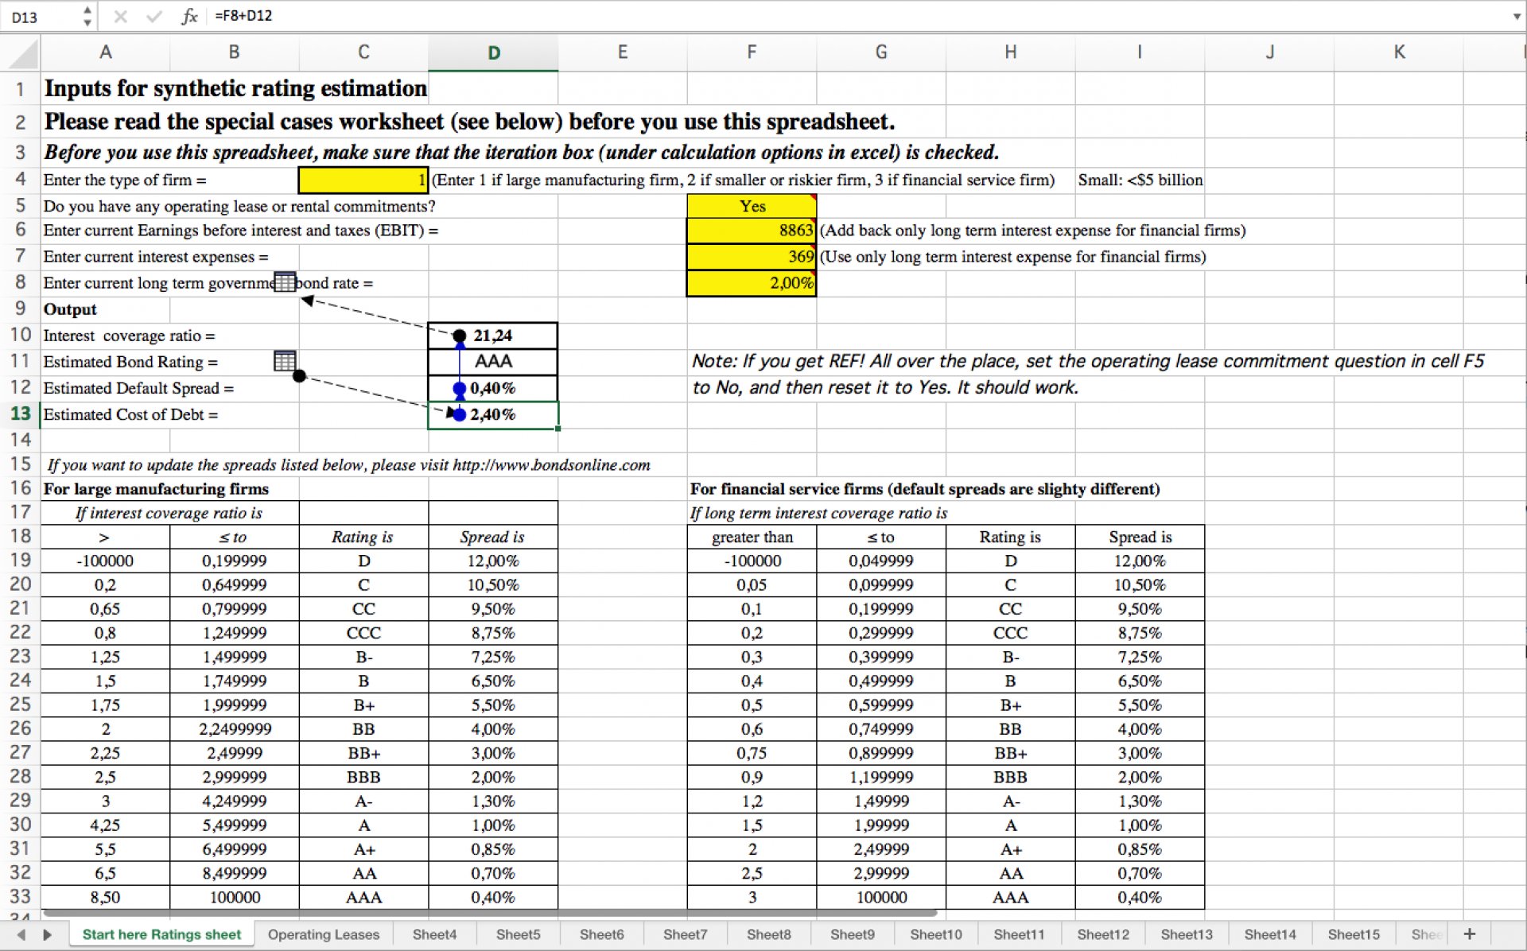Click the 'Inputs for synthetic rating estimation' title

click(235, 88)
